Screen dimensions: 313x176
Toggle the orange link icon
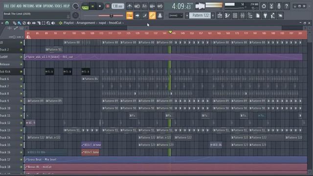click(152, 16)
